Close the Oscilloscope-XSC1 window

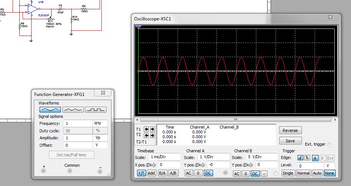(330, 17)
